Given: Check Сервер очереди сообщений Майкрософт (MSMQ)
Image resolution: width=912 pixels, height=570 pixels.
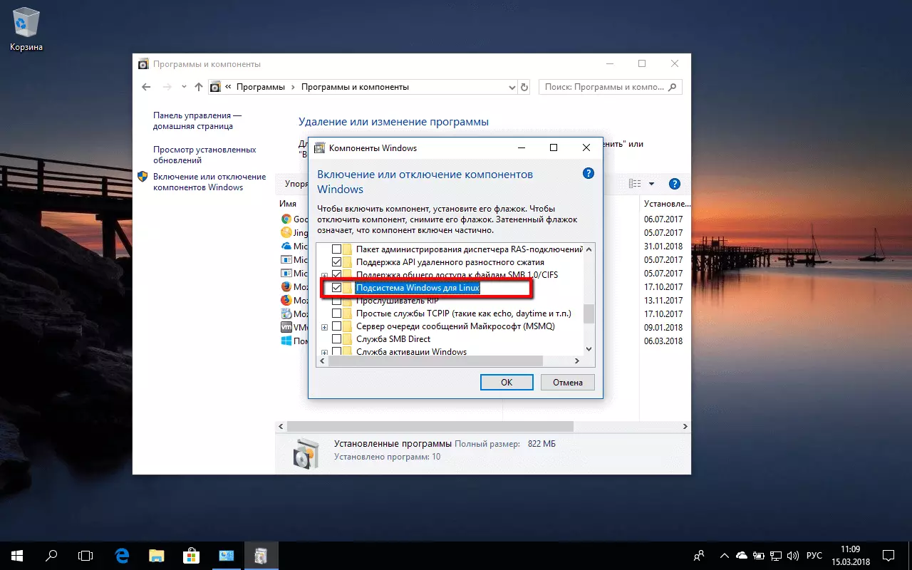Looking at the screenshot, I should [337, 326].
